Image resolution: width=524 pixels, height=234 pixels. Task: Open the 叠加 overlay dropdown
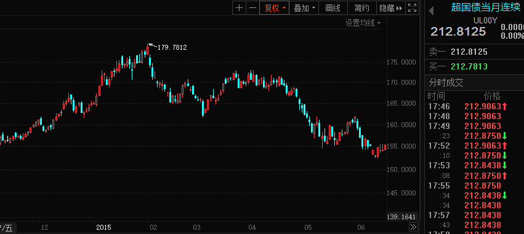click(304, 8)
